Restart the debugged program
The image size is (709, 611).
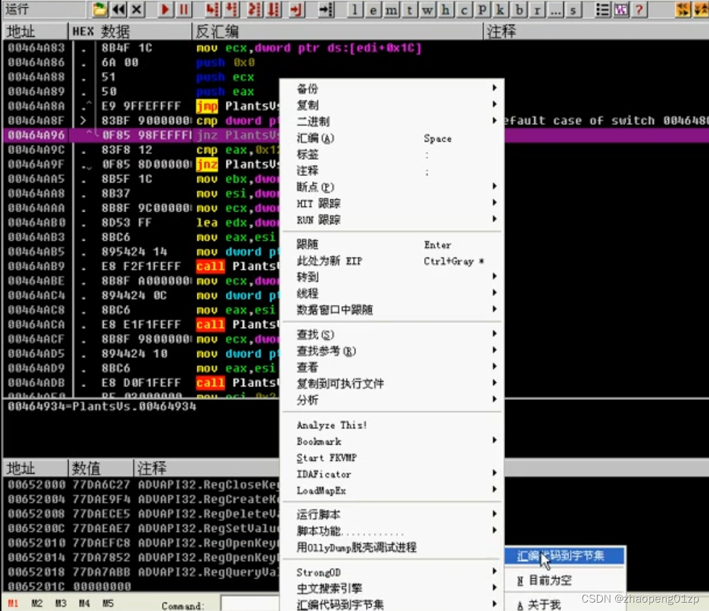[118, 9]
